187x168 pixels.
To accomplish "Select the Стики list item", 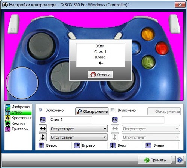I will [18, 112].
